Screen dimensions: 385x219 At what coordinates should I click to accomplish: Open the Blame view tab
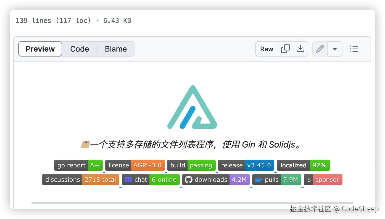(x=116, y=49)
